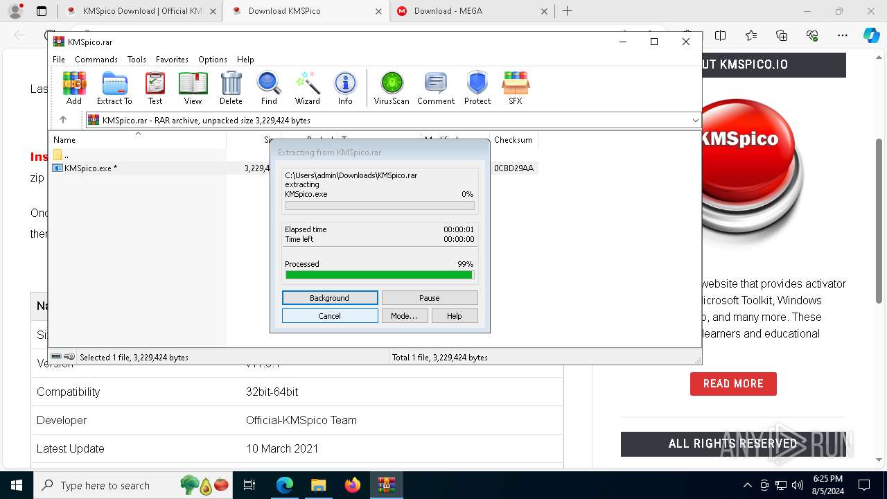887x499 pixels.
Task: Open the taskbar clock showing 6:25 PM
Action: click(828, 485)
